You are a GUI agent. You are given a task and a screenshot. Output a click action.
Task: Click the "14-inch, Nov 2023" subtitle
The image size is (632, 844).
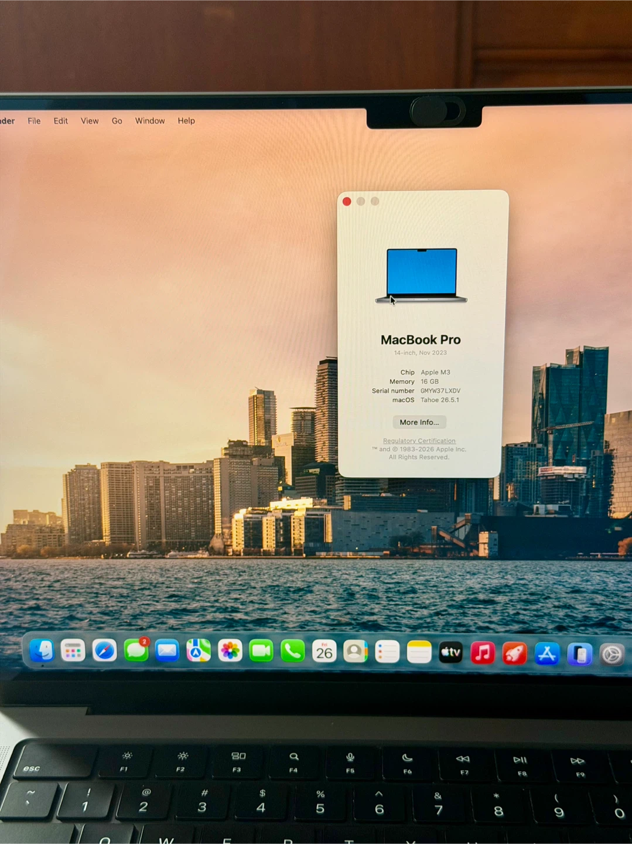pos(421,353)
